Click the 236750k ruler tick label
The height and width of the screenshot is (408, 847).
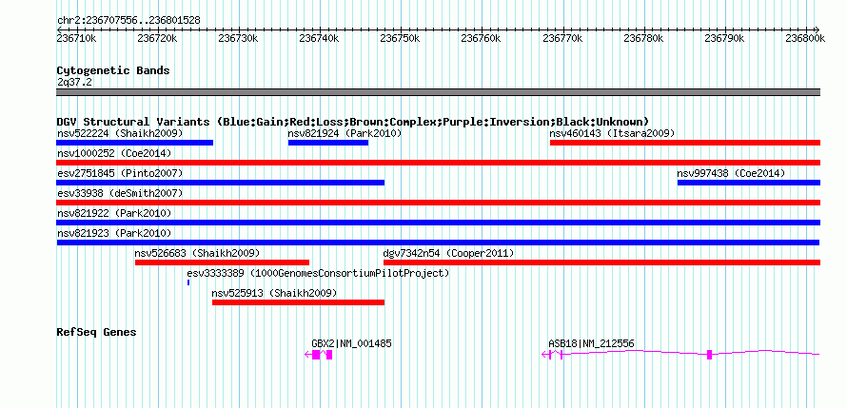tap(401, 38)
